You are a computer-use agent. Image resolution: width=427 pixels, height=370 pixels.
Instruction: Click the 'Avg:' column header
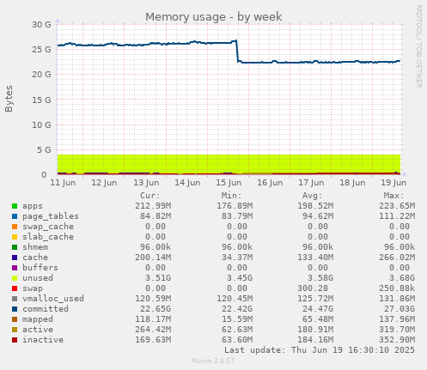pos(313,196)
